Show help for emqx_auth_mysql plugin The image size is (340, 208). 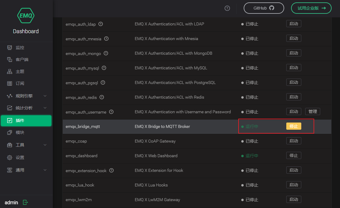[104, 68]
